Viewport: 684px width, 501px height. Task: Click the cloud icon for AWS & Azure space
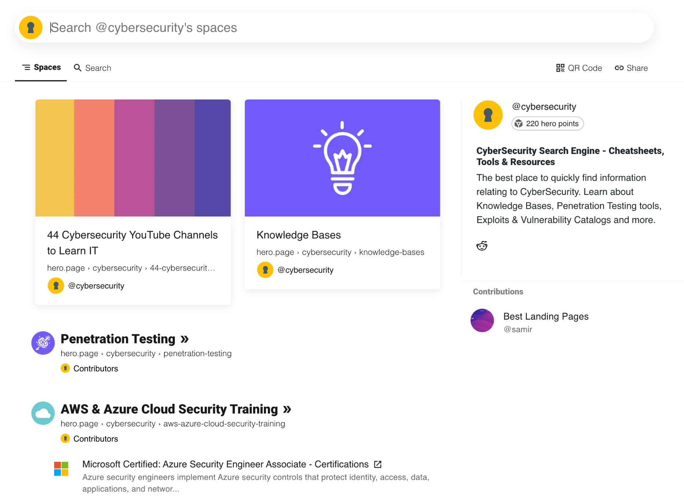pos(43,413)
